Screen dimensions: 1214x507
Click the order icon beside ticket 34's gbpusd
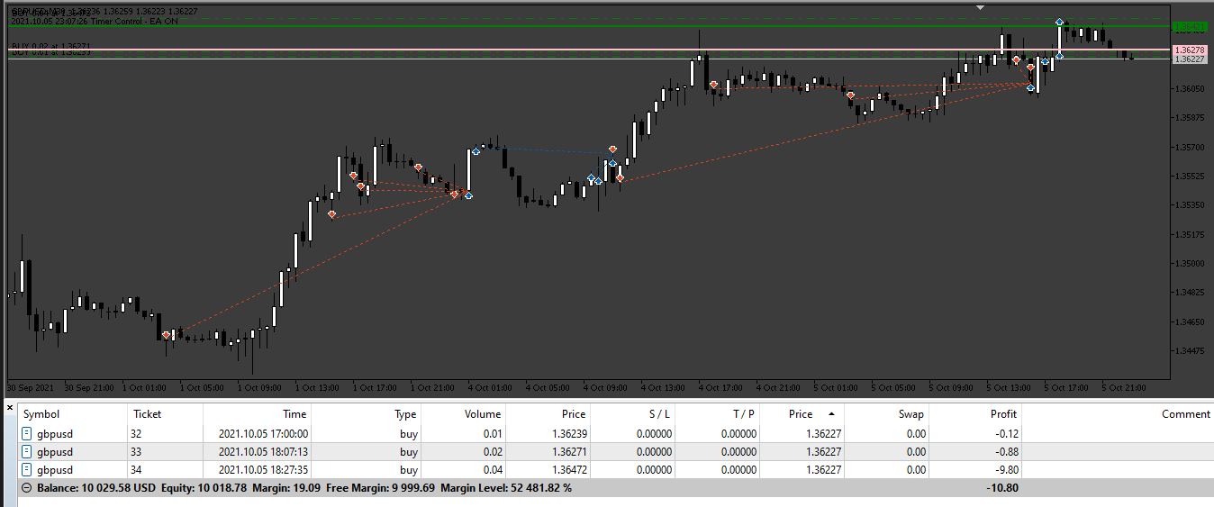[x=28, y=469]
